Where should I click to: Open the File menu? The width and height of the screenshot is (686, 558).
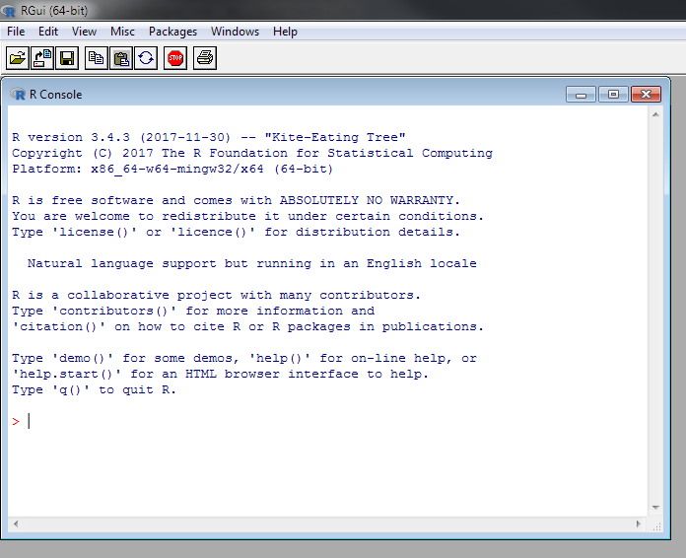tap(16, 32)
